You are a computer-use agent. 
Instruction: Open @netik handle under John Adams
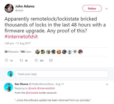(19, 10)
